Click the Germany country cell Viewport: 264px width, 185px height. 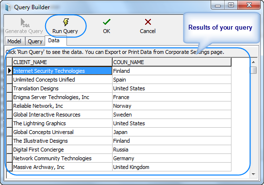click(x=172, y=159)
